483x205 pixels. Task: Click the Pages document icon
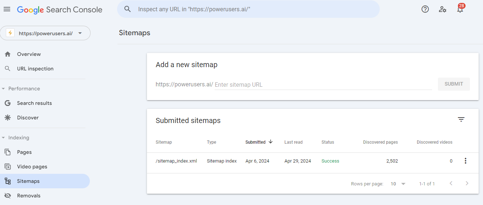tap(8, 152)
